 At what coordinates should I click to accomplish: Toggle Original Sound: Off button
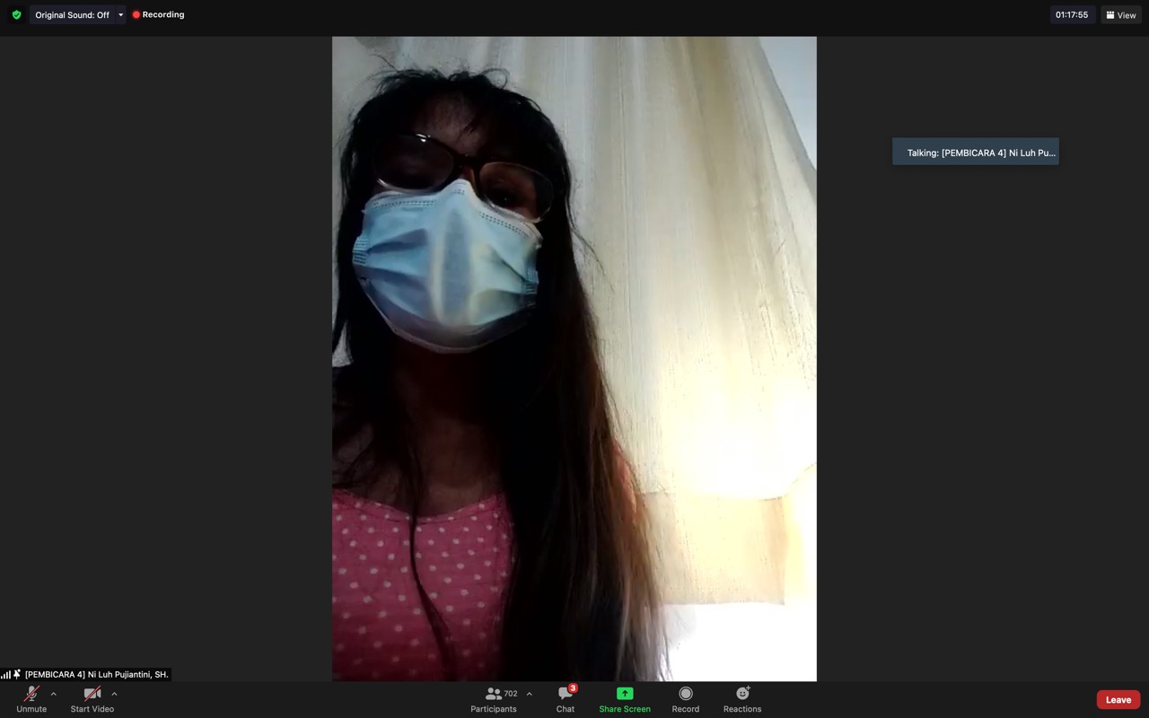[x=72, y=15]
